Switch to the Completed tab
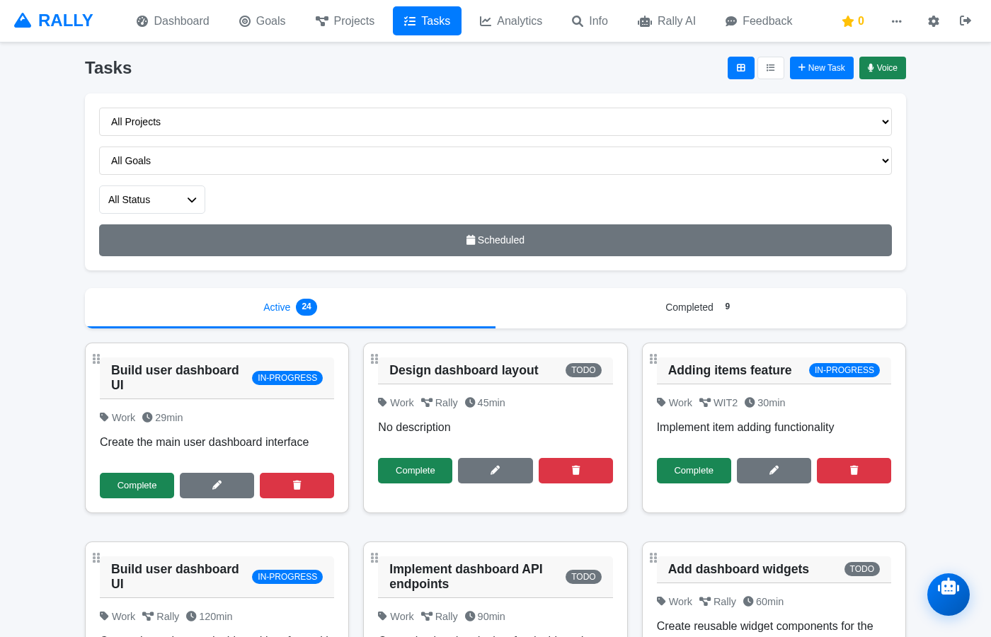Image resolution: width=991 pixels, height=637 pixels. pos(697,307)
